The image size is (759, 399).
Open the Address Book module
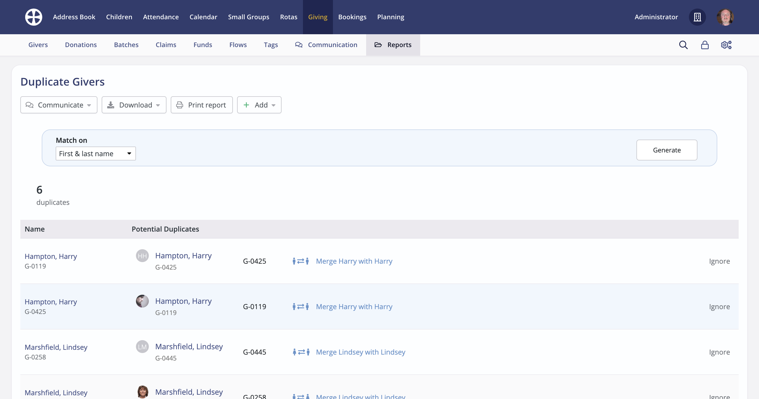[x=74, y=17]
